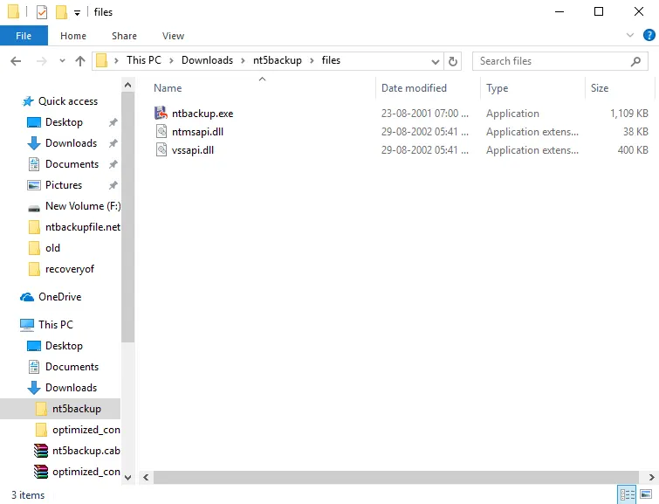This screenshot has height=504, width=659.
Task: Select nt5backup.cab archive in tree
Action: pyautogui.click(x=86, y=451)
